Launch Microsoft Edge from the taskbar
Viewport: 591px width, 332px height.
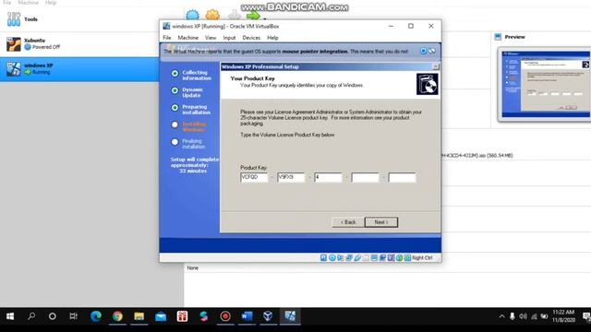click(x=96, y=316)
